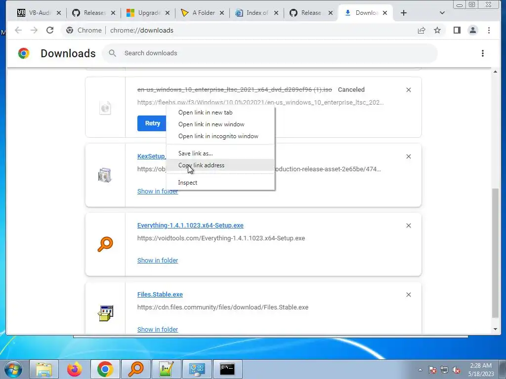Remove the canceled ISO download entry
Image resolution: width=506 pixels, height=379 pixels.
coord(409,90)
